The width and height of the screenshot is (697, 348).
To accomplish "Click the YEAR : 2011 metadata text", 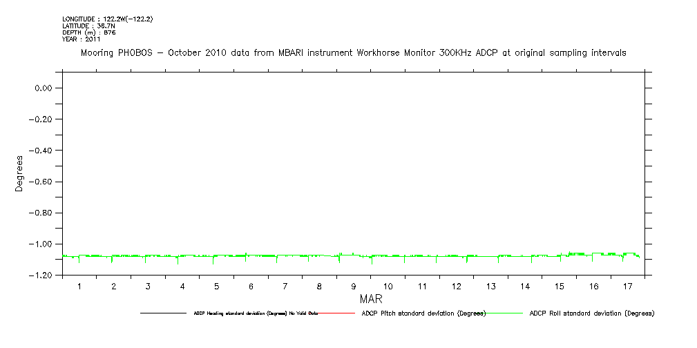I will (82, 39).
